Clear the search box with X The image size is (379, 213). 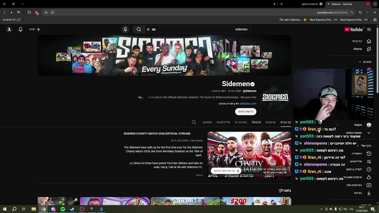coord(148,29)
